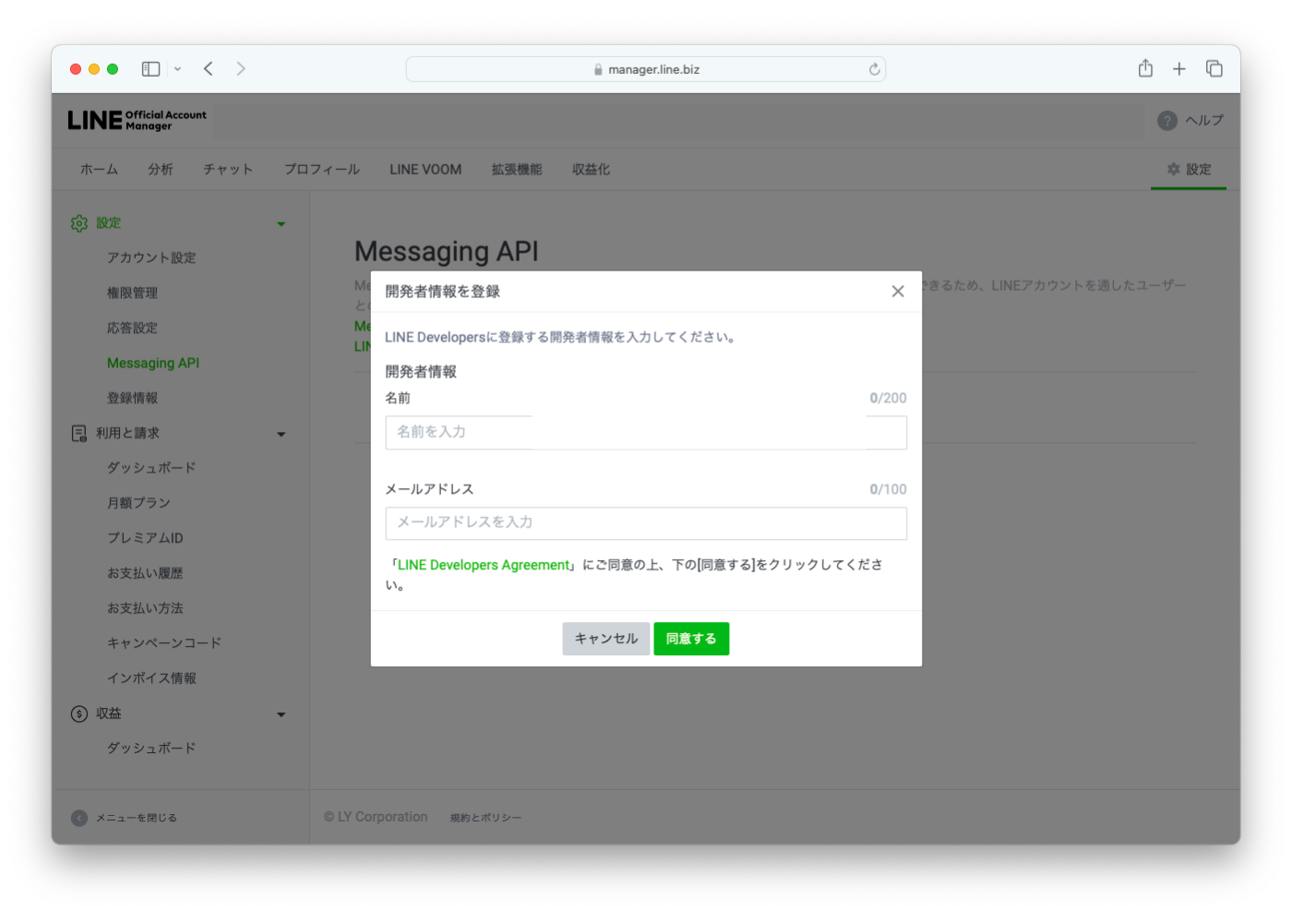Click the 利用と請求 billing icon
The height and width of the screenshot is (923, 1292).
[79, 434]
